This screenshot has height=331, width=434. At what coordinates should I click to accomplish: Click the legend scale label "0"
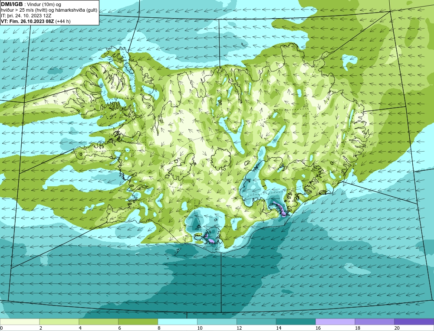(x=1, y=328)
